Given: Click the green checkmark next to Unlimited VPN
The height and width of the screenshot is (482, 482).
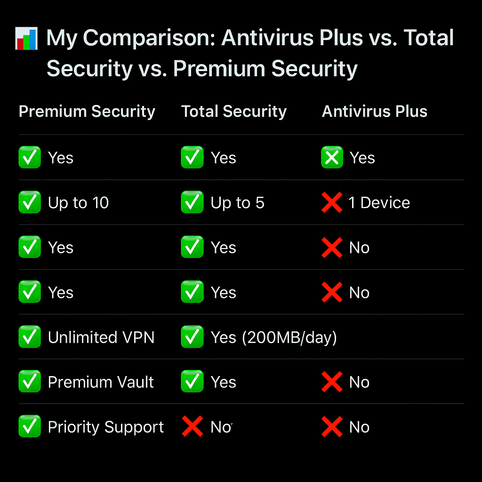Looking at the screenshot, I should point(30,337).
